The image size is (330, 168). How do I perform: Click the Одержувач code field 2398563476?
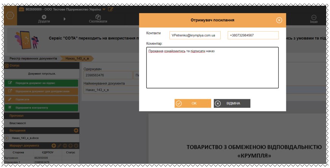pos(108,75)
